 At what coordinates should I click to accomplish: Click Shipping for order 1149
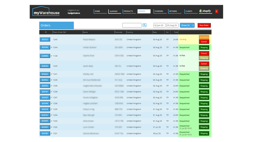[204, 58]
